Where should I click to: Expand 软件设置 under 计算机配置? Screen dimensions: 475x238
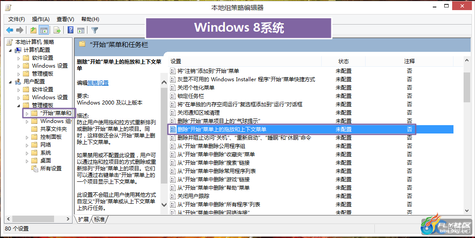(x=19, y=58)
